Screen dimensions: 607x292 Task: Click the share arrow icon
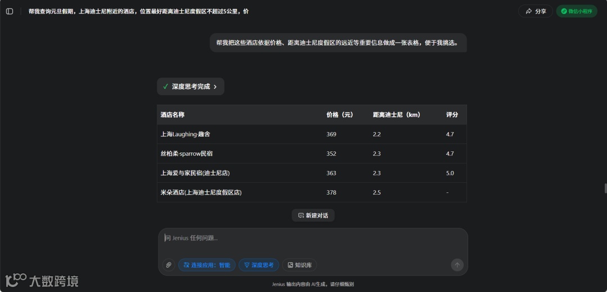[529, 11]
